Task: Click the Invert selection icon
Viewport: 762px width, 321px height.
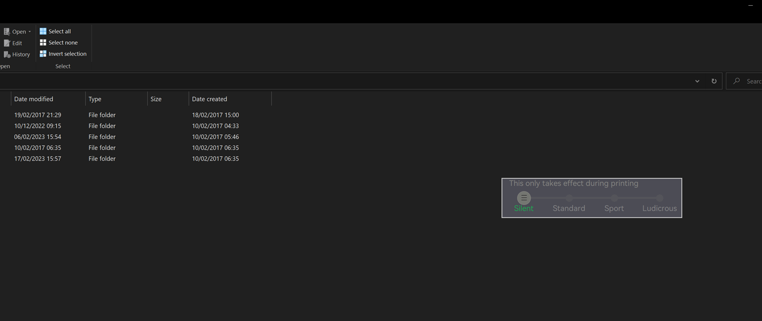Action: (x=43, y=53)
